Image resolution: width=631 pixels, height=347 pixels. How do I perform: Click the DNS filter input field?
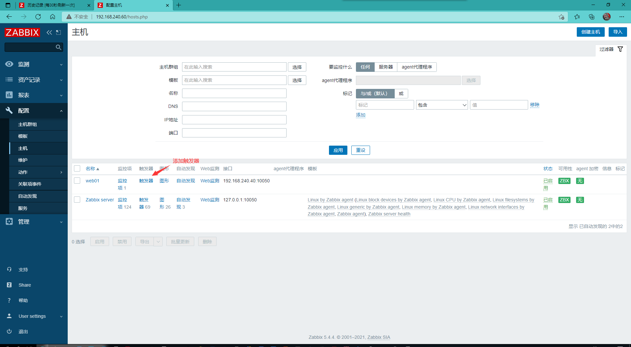click(234, 106)
